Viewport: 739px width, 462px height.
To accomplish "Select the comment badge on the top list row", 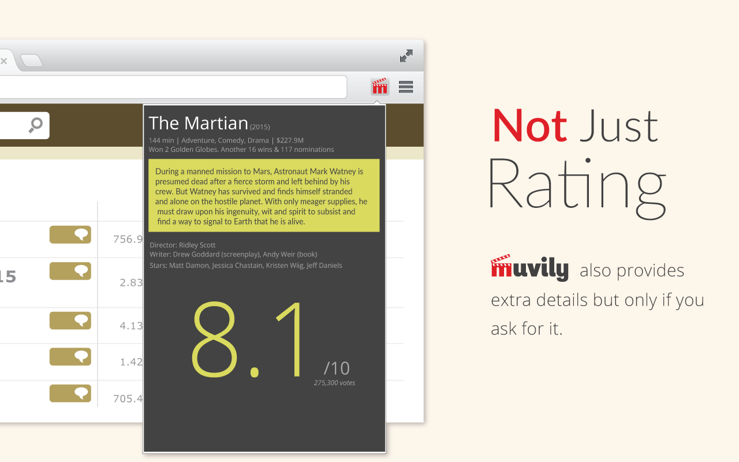I will [x=70, y=234].
